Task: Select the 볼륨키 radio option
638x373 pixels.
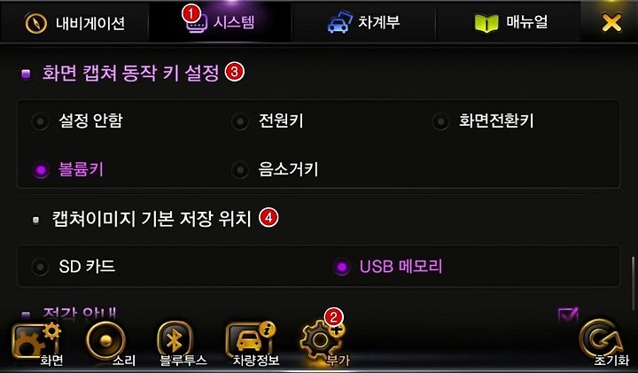Action: point(40,169)
